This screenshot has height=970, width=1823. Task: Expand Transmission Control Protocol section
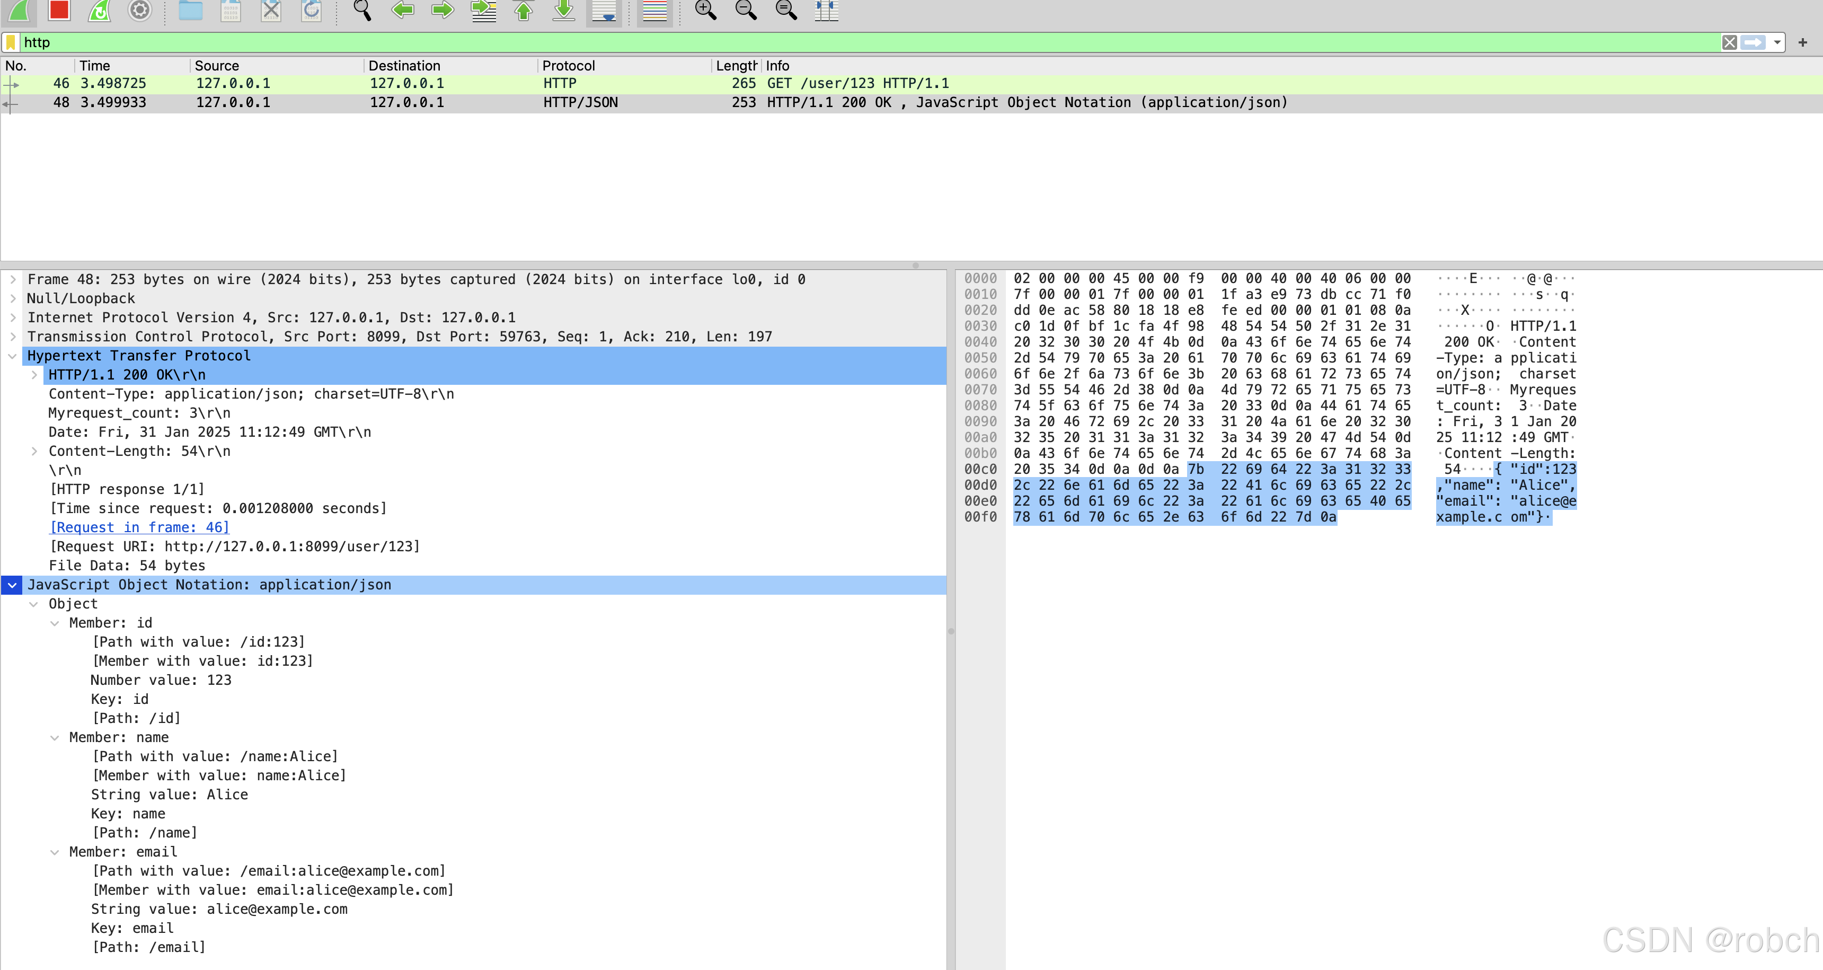[x=13, y=337]
